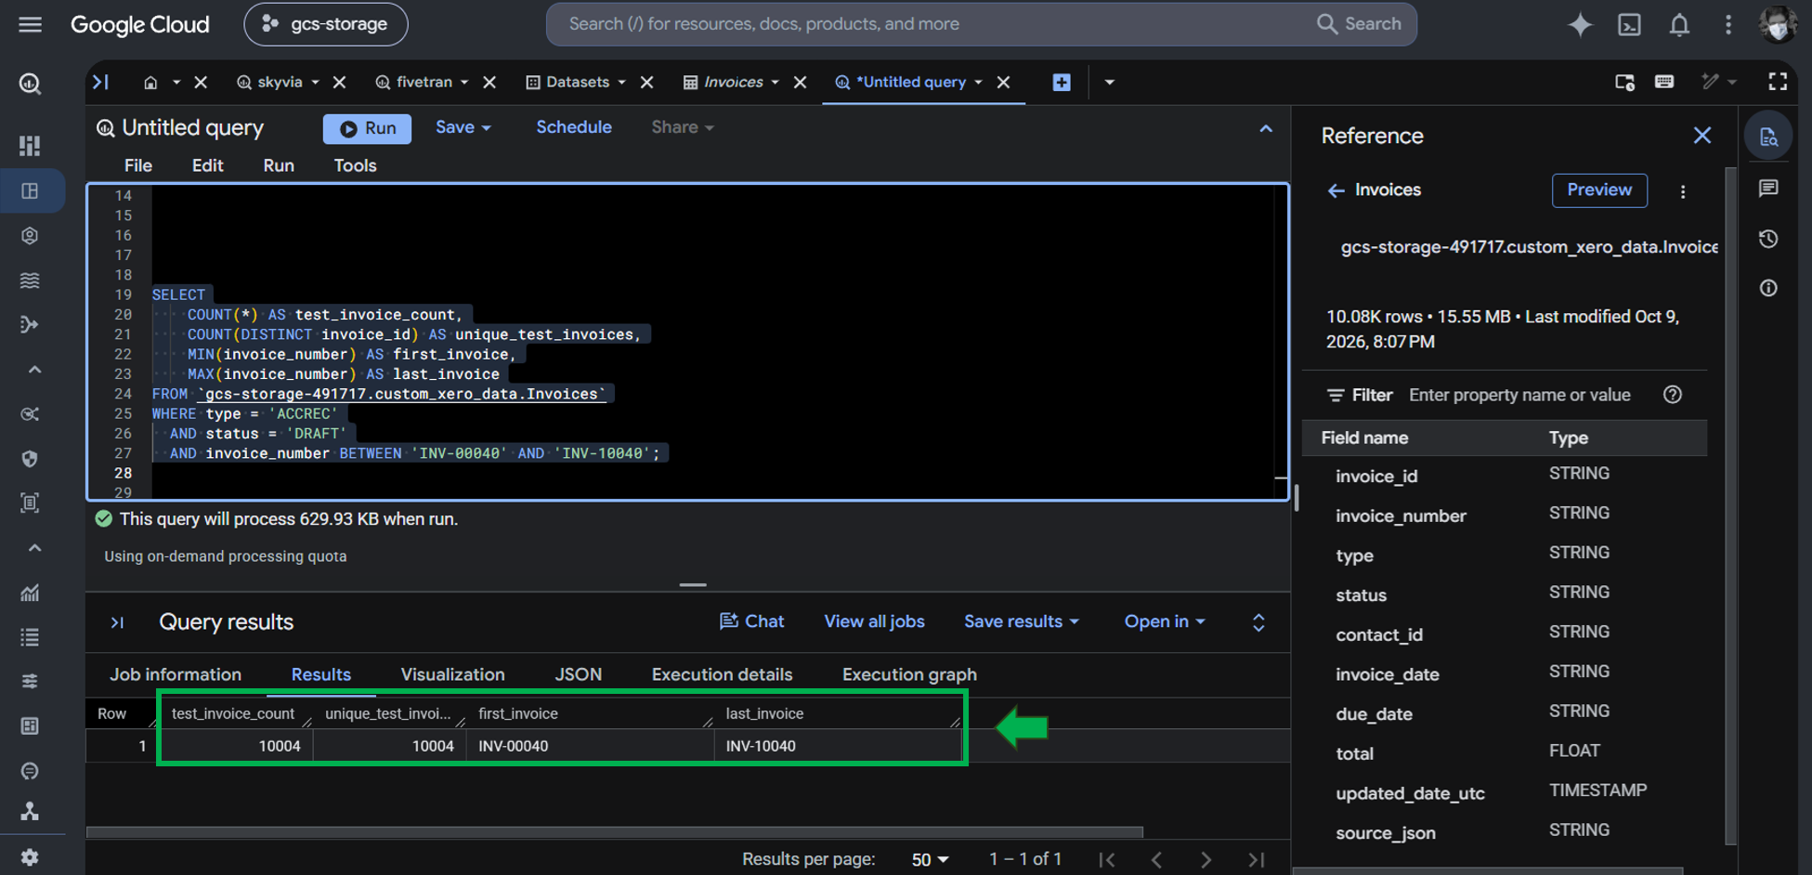Click the INV-10040 result cell
This screenshot has height=875, width=1812.
(x=838, y=746)
